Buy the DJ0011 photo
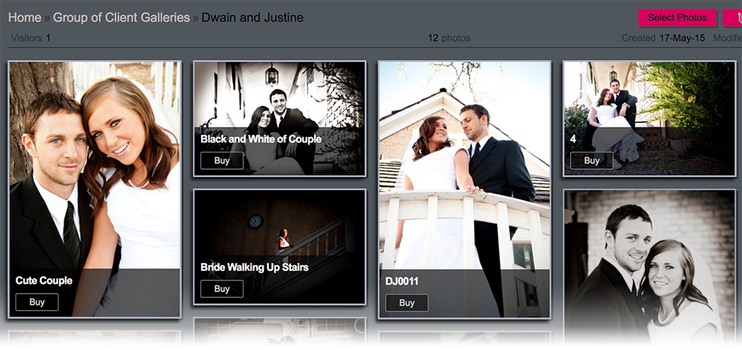The width and height of the screenshot is (742, 350). [x=407, y=303]
